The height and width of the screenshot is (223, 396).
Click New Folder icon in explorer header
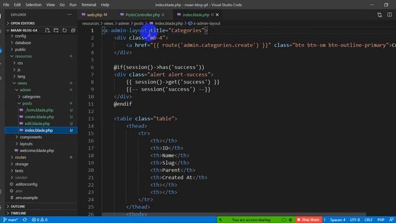pos(56,30)
